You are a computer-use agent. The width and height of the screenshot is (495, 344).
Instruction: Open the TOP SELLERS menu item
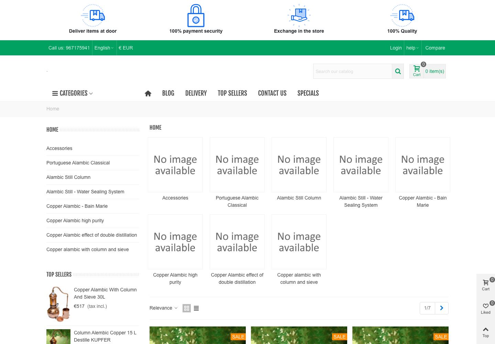(x=232, y=93)
